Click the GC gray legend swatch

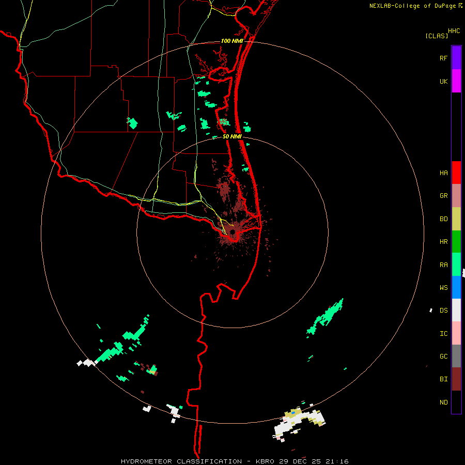[456, 356]
